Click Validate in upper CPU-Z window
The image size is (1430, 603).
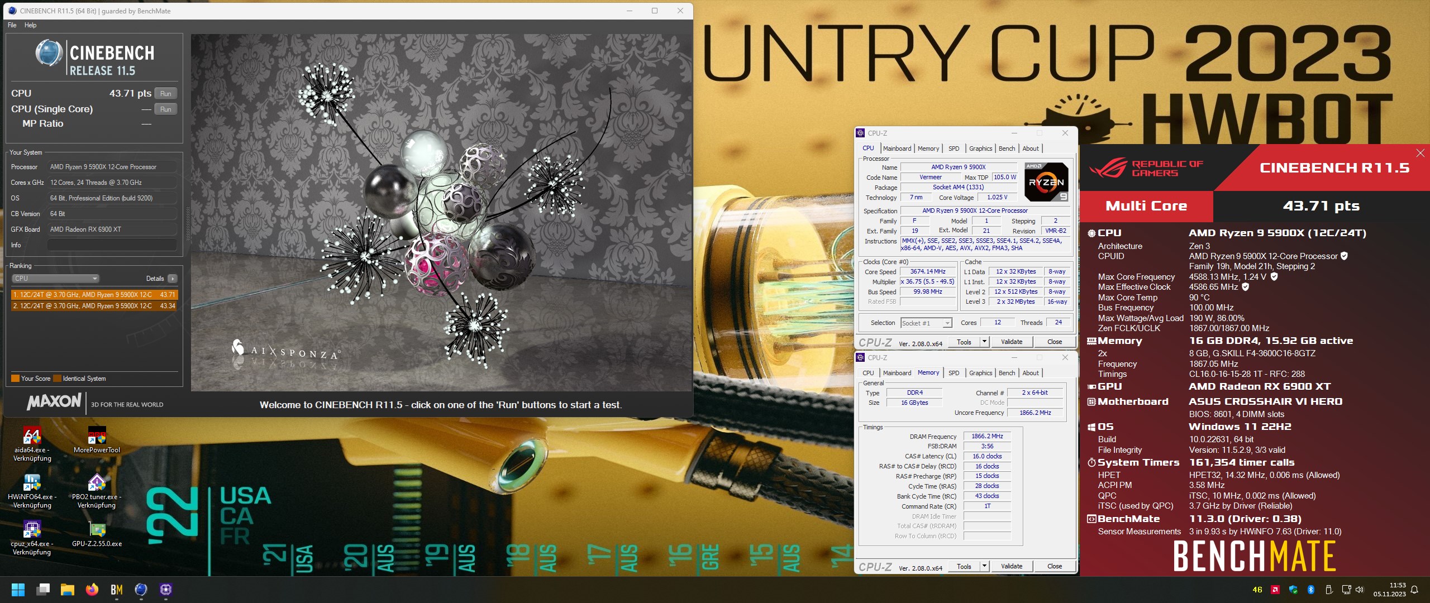click(1012, 342)
